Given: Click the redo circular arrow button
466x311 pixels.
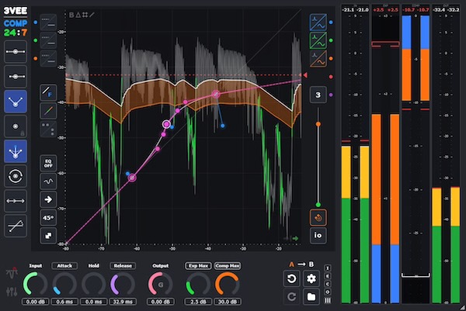Looking at the screenshot, I should pyautogui.click(x=291, y=296).
